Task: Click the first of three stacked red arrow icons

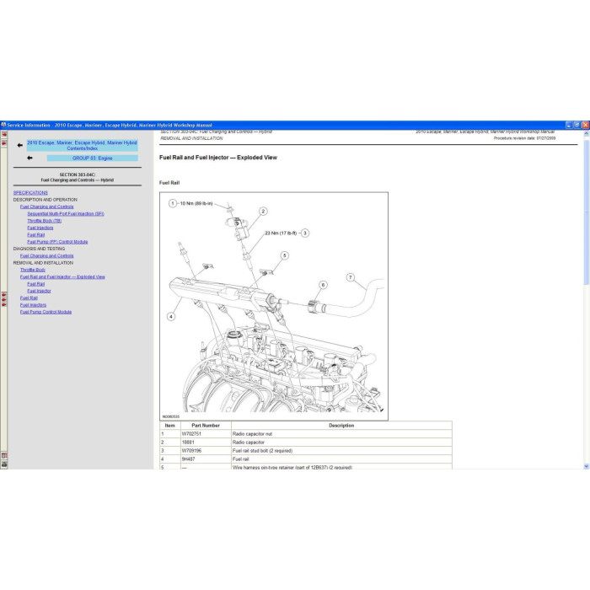Action: (x=3, y=295)
